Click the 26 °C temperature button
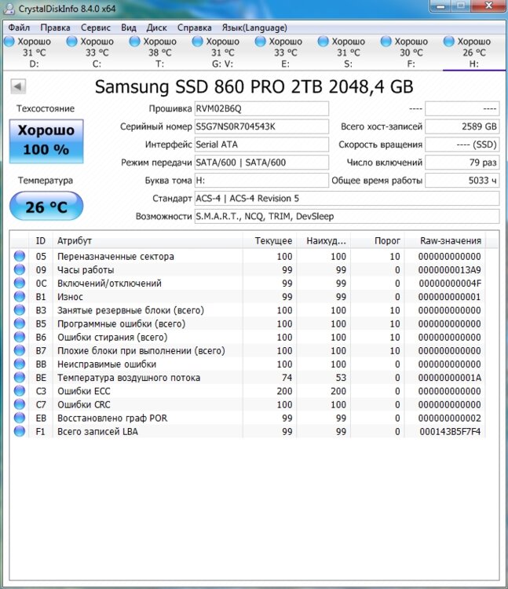This screenshot has width=508, height=589. coord(46,207)
